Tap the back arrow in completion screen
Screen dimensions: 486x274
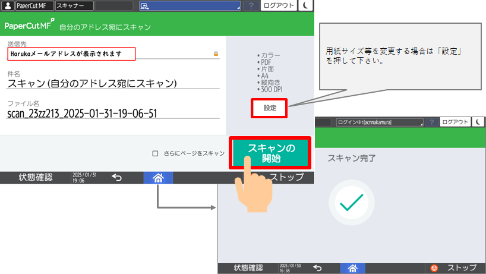click(x=317, y=268)
